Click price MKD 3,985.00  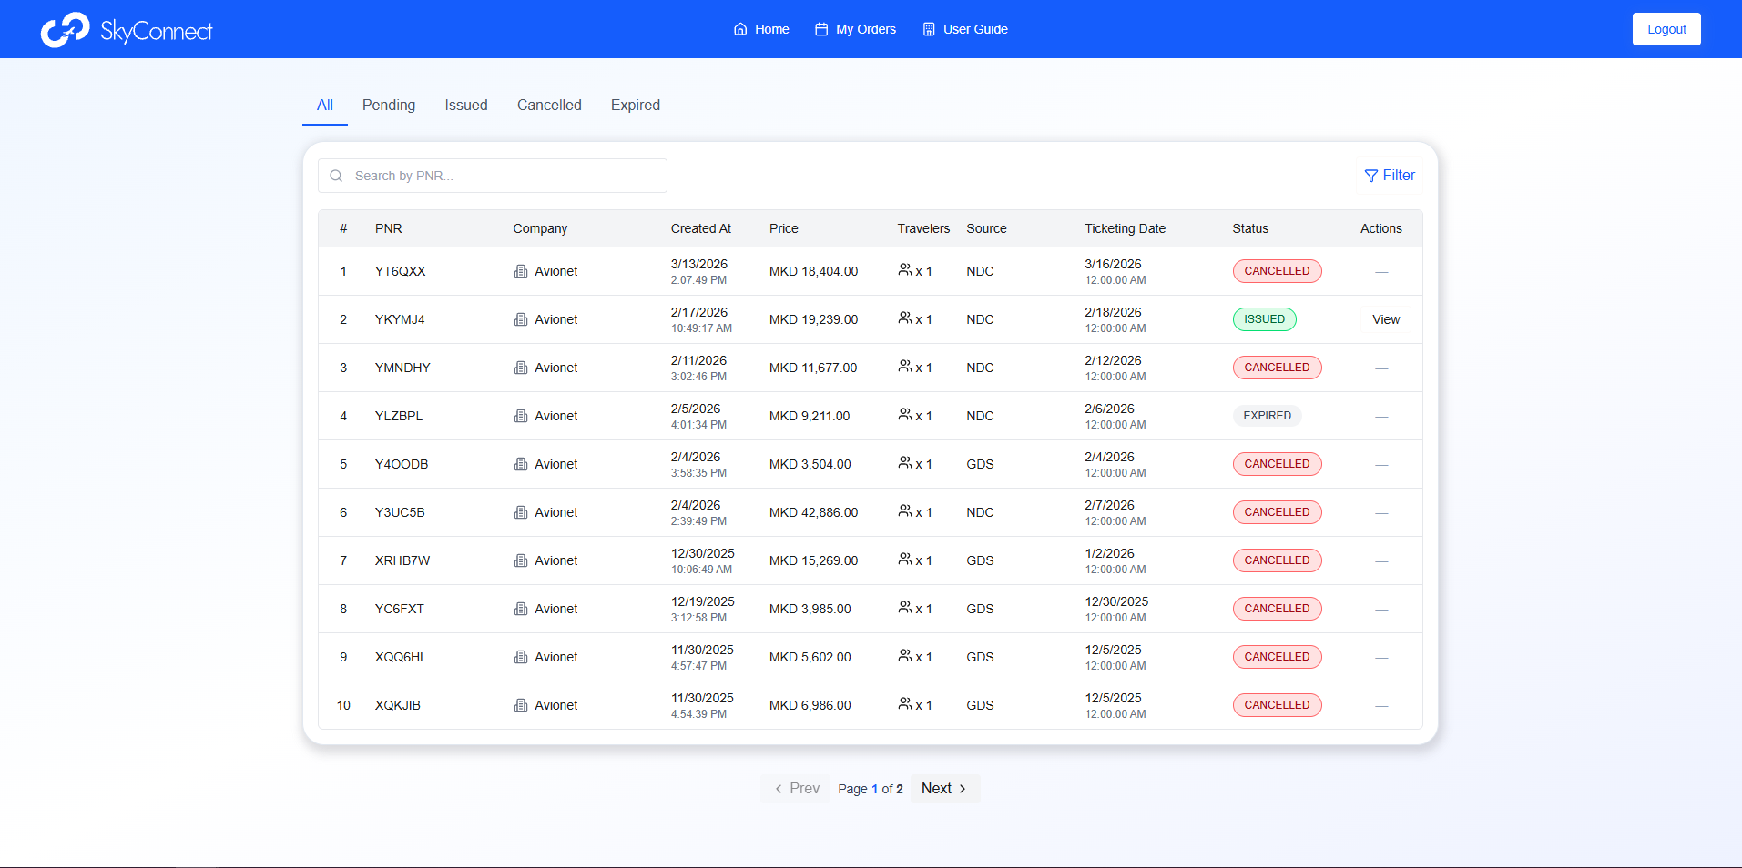point(810,609)
